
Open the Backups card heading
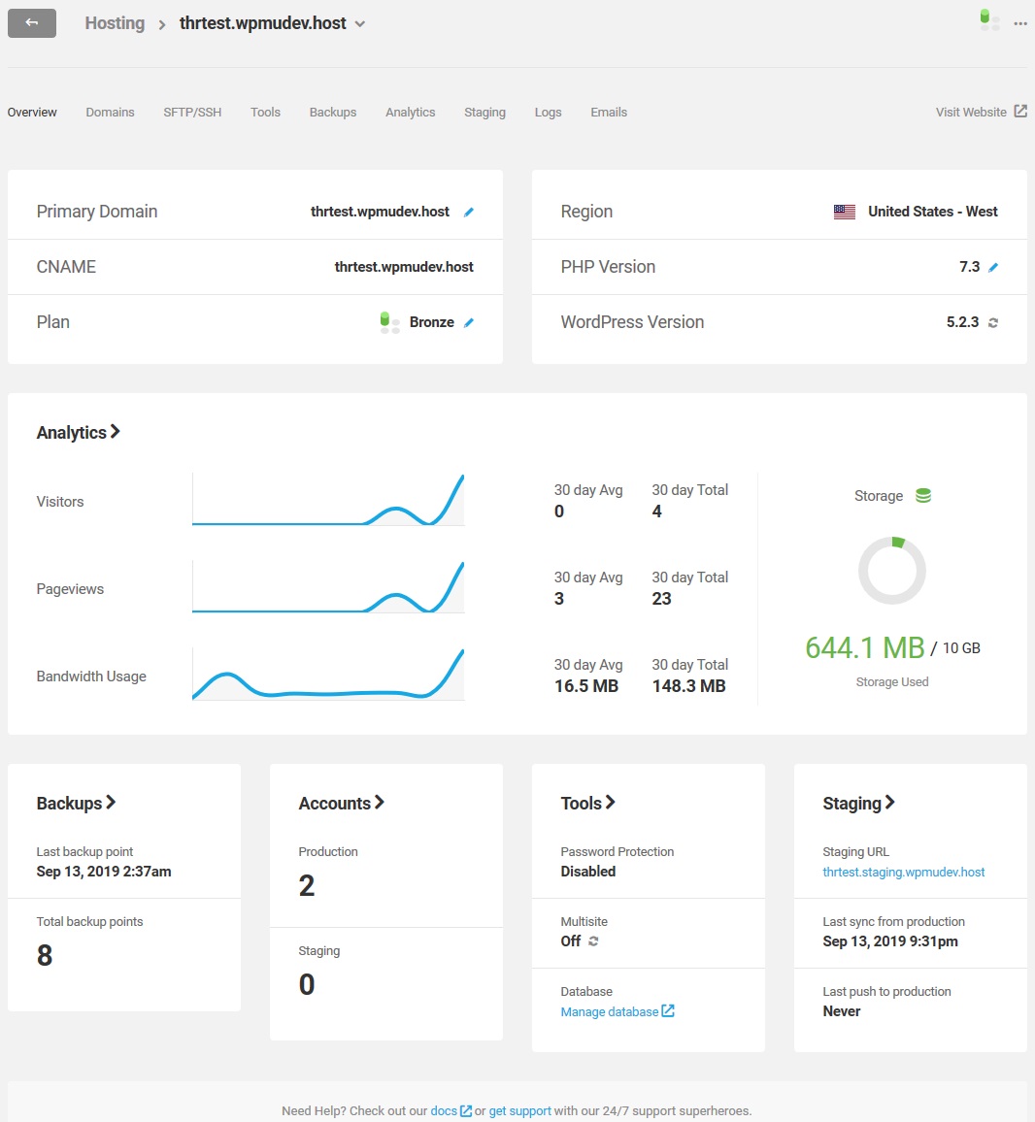pos(76,803)
